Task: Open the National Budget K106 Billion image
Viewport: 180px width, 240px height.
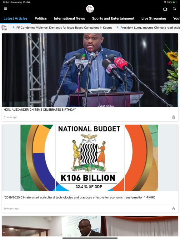Action: click(x=90, y=158)
